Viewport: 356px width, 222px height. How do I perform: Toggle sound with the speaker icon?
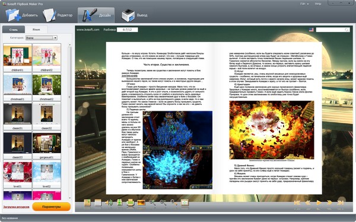(x=109, y=202)
